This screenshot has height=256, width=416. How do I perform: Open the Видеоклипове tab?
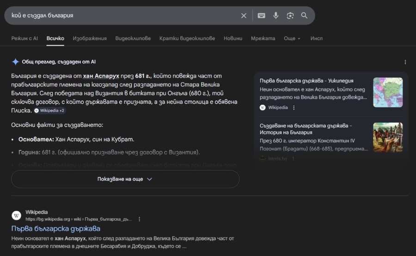click(133, 38)
